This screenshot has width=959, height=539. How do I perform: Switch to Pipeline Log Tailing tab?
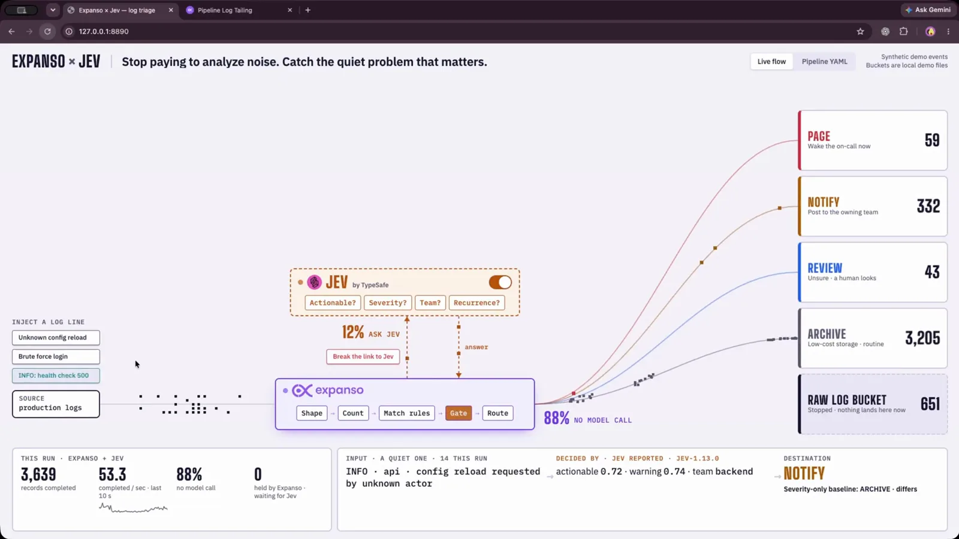click(240, 10)
